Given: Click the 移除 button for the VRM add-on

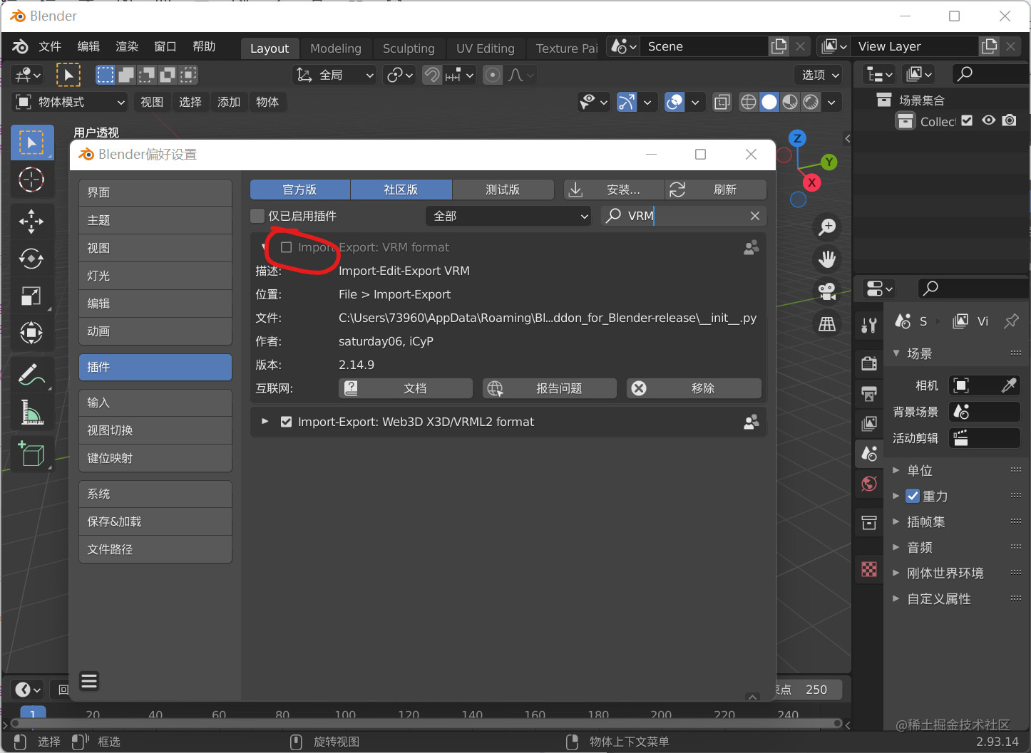Looking at the screenshot, I should (693, 388).
